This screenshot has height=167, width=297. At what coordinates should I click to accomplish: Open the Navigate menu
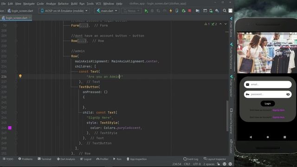29,4
